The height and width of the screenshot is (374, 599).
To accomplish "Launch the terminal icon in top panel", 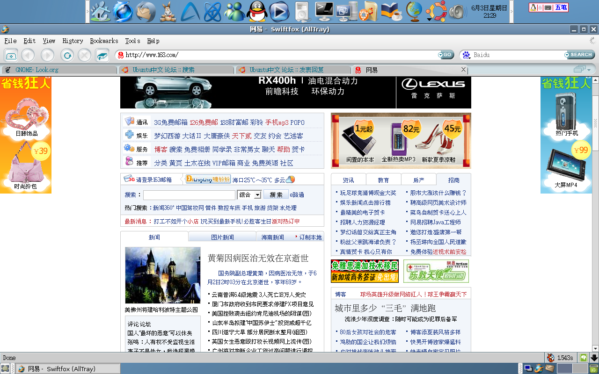I will click(324, 12).
